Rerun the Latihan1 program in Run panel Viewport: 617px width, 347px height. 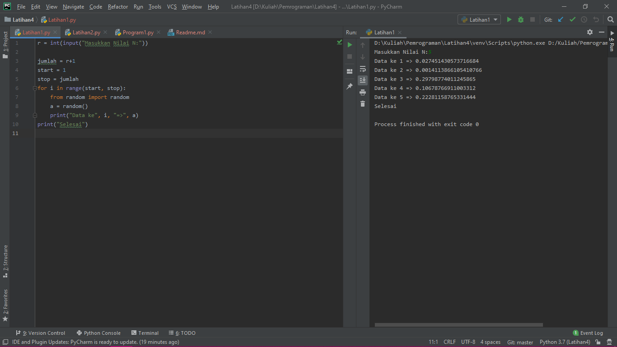coord(350,45)
